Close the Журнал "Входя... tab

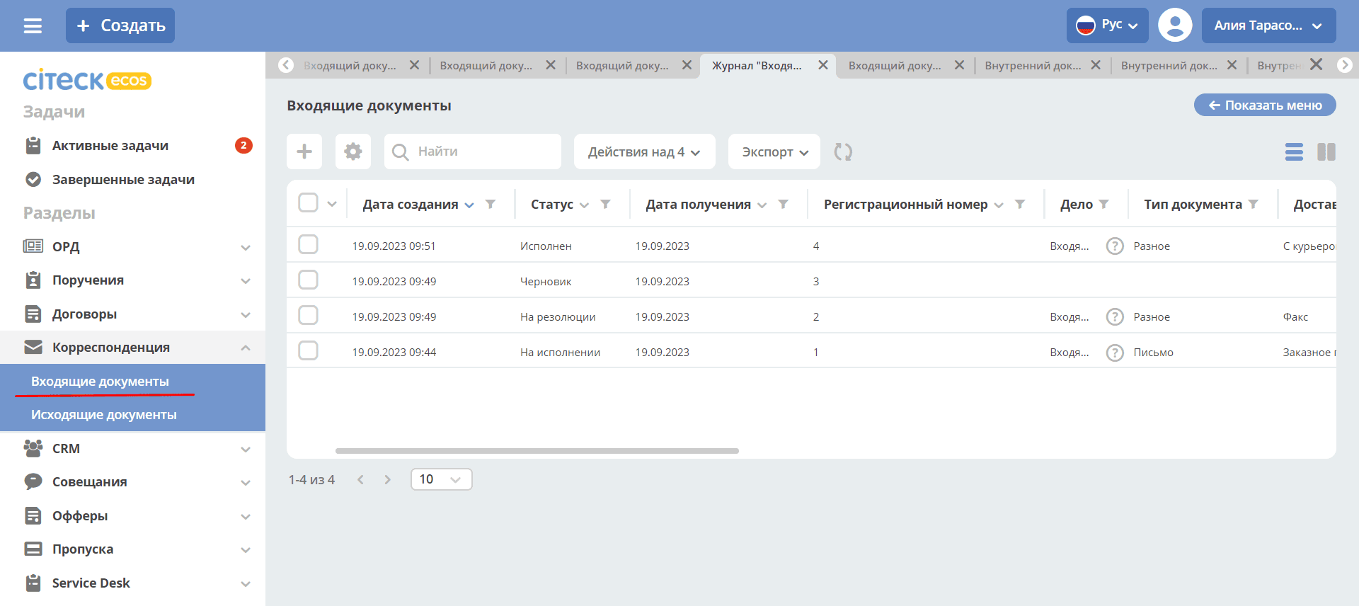[823, 65]
